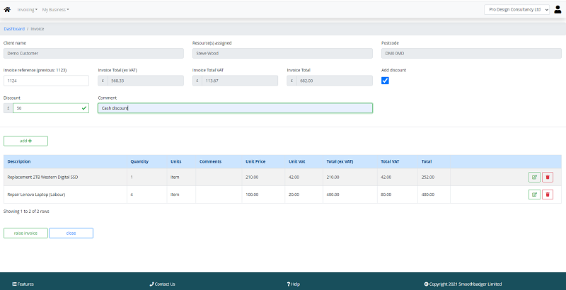Open the My Business dropdown menu
Viewport: 566px width, 290px height.
tap(55, 10)
